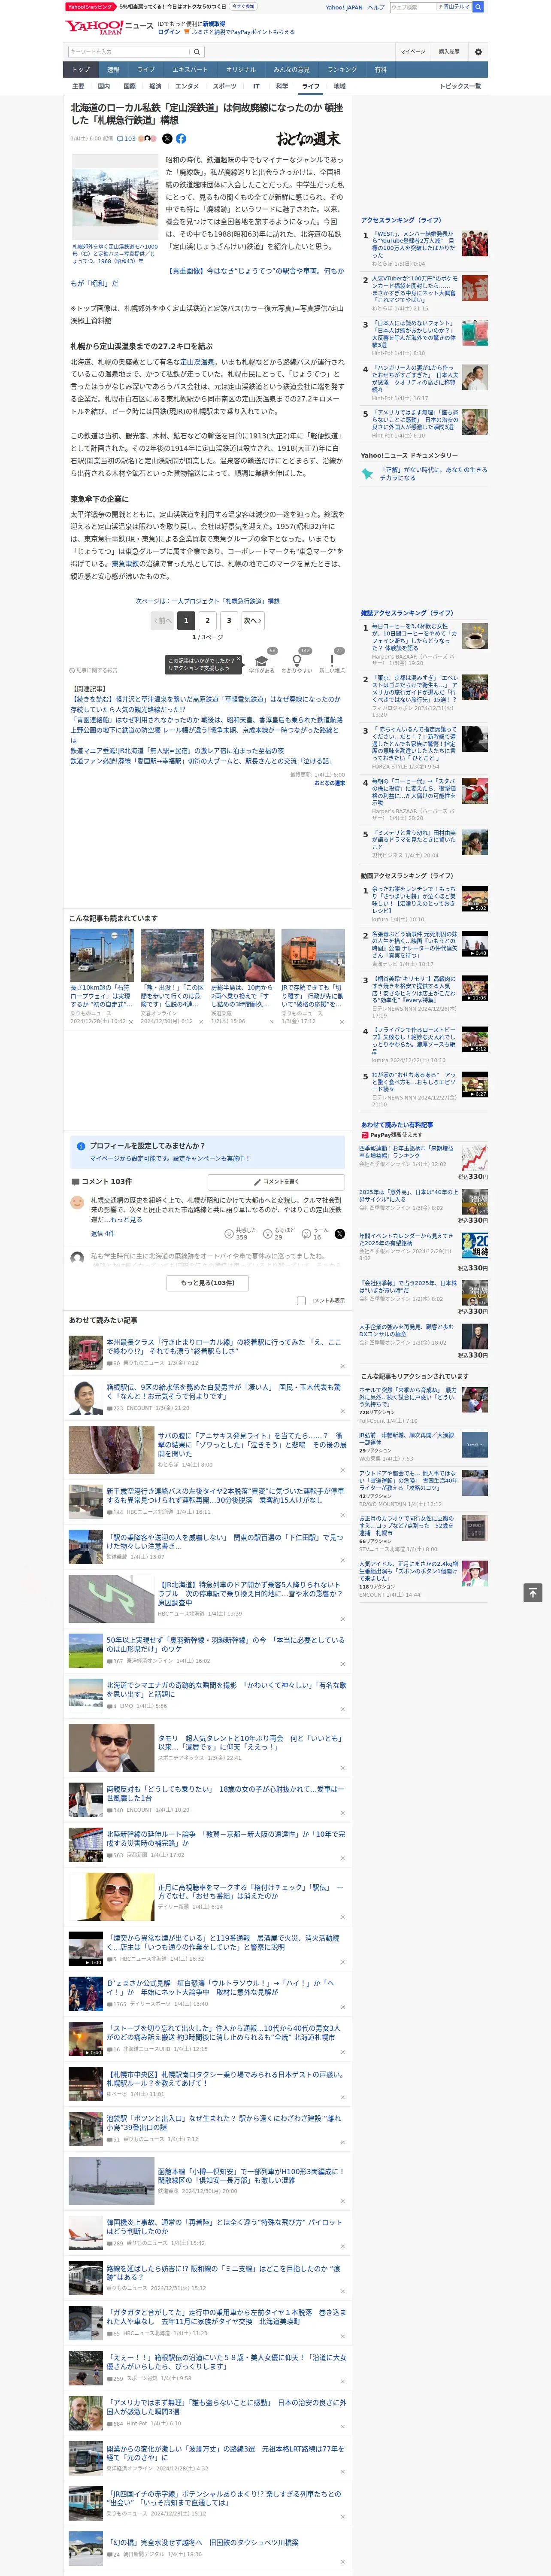Click the scroll-to-top arrow button

533,1592
